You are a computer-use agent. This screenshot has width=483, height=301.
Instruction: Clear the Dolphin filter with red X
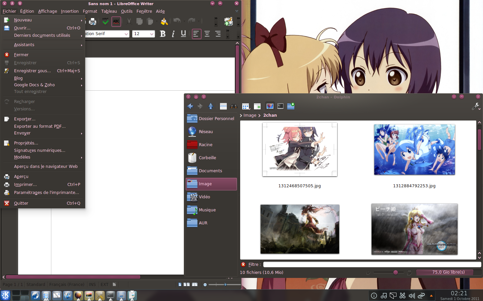click(x=244, y=264)
